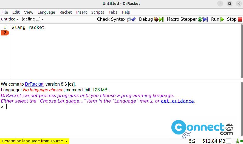Run the program with green arrow
243x144 pixels.
217,19
